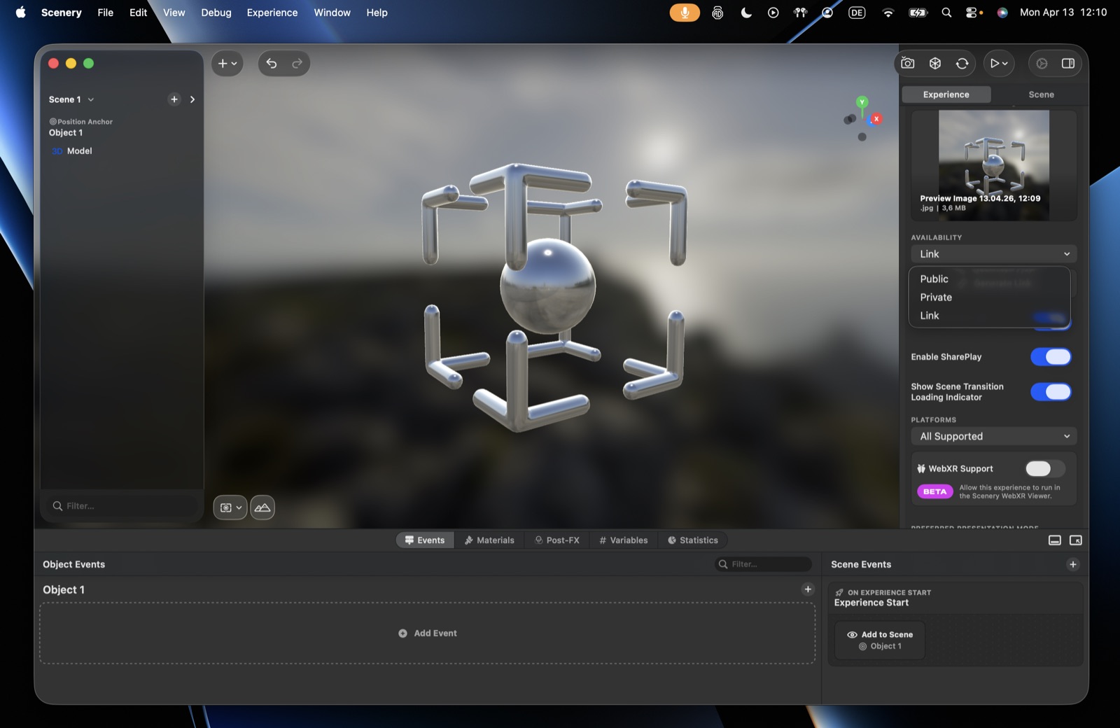Screen dimensions: 1120x728
Task: Toggle the right inspector sidebar icon
Action: [x=1068, y=64]
